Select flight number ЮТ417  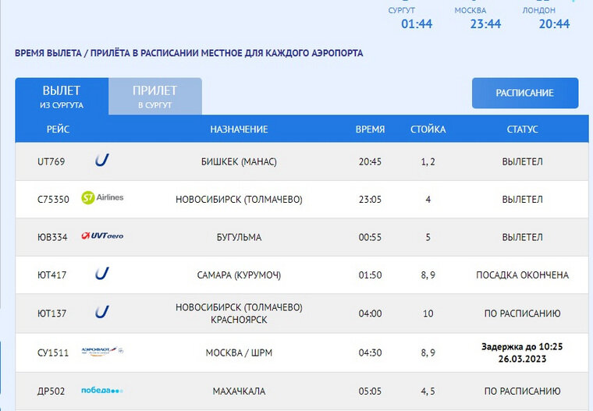coord(51,275)
